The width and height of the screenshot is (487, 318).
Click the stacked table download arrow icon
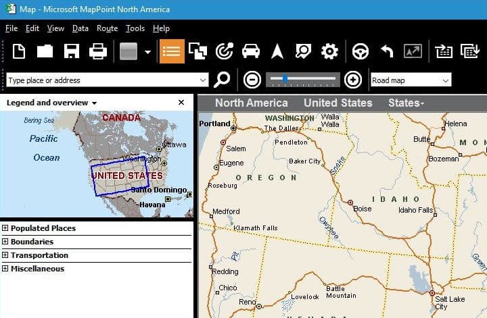(470, 51)
